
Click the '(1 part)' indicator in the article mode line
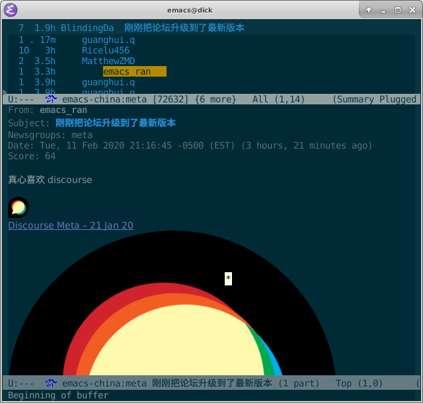point(299,383)
